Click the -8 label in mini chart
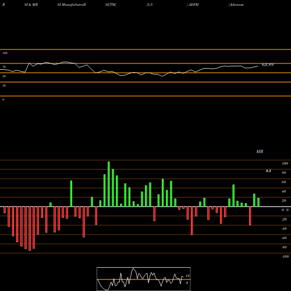The width and height of the screenshot is (291, 291). tap(187, 283)
